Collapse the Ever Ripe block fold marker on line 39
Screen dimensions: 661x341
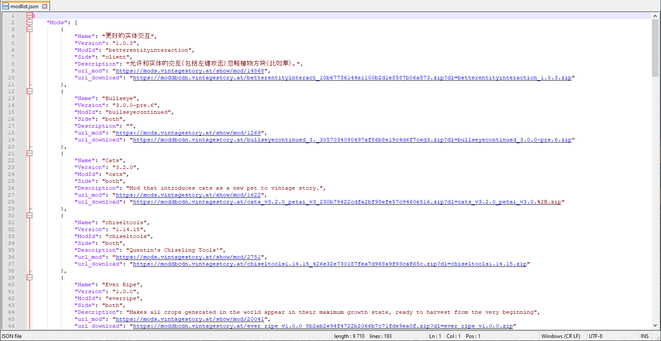coord(29,278)
